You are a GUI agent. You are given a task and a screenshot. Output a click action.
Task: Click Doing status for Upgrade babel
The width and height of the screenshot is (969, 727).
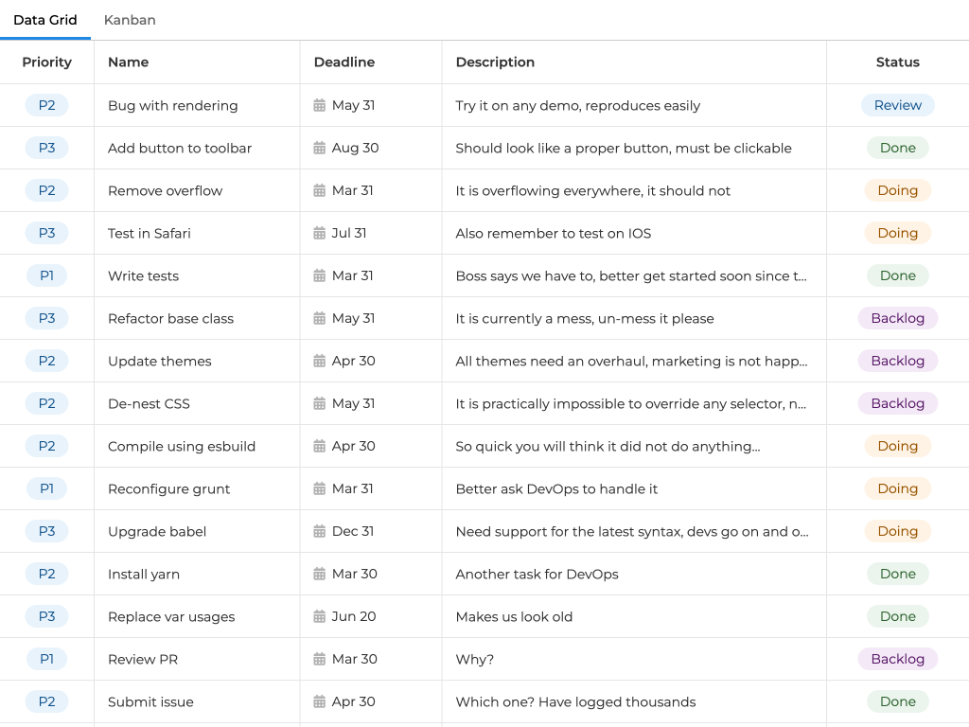click(x=897, y=531)
